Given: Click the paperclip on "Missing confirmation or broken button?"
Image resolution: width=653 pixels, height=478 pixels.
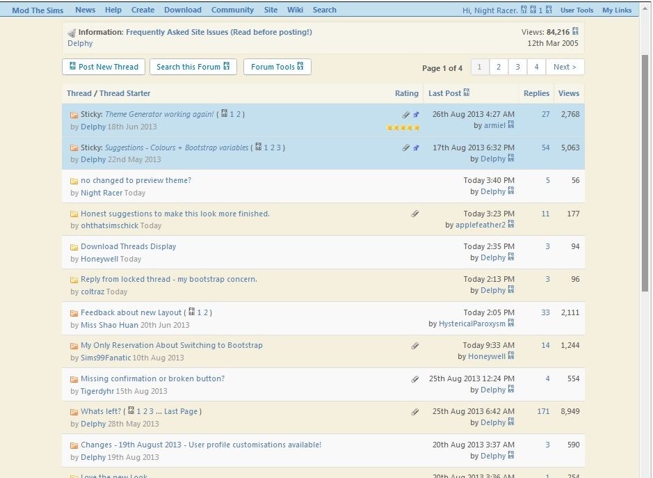Looking at the screenshot, I should 415,378.
